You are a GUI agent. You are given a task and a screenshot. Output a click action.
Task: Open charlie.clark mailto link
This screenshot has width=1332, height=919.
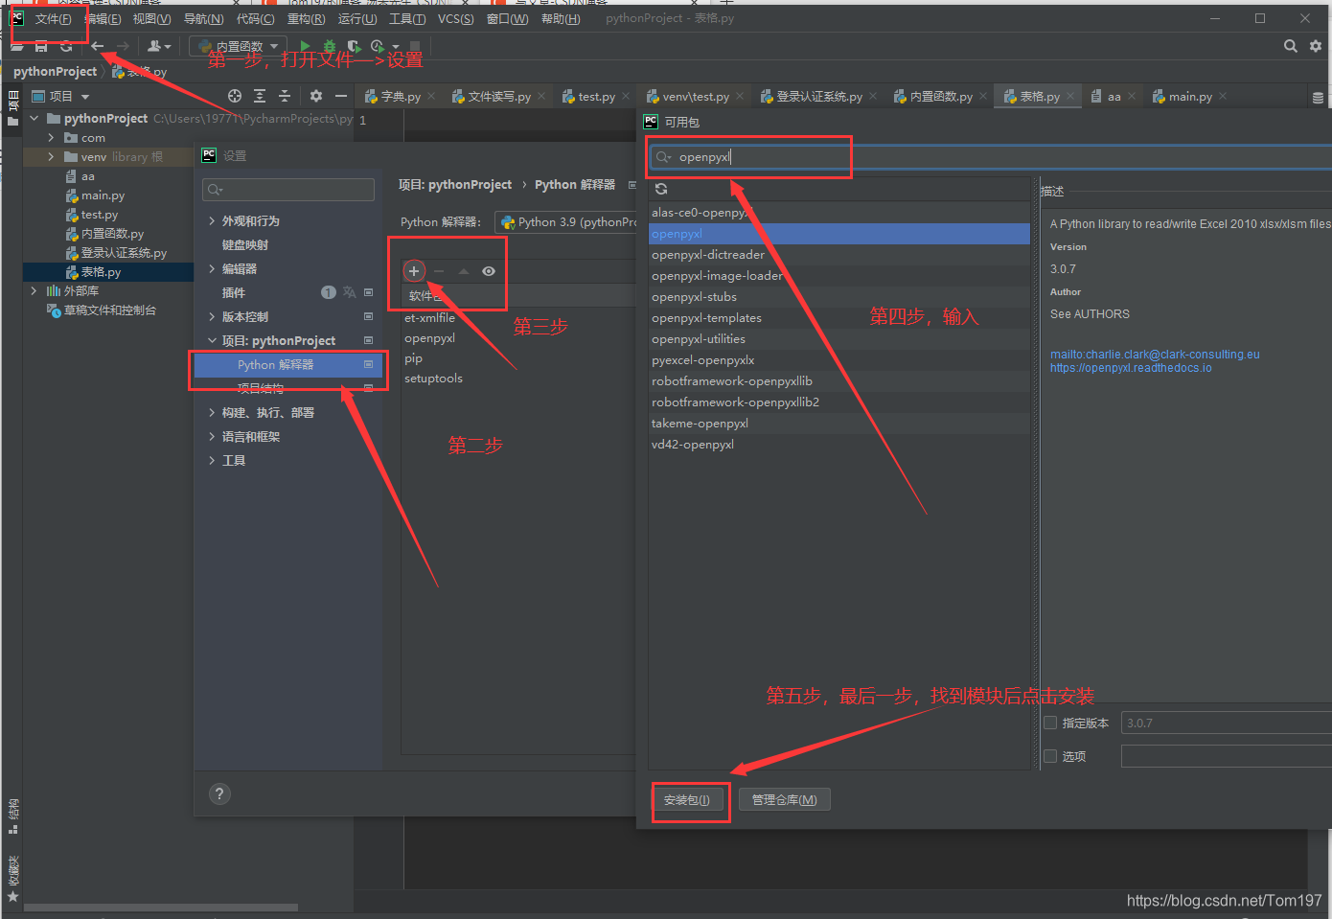click(1155, 355)
